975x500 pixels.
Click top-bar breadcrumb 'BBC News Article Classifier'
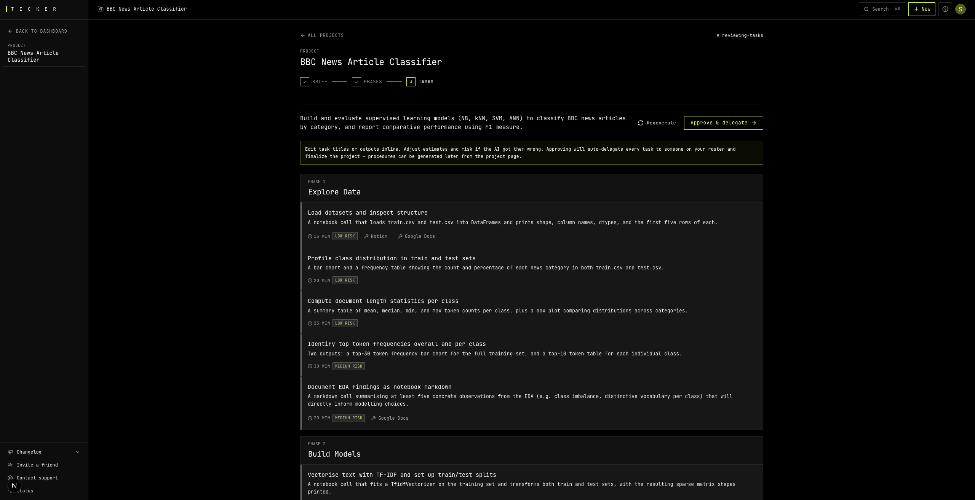(147, 9)
